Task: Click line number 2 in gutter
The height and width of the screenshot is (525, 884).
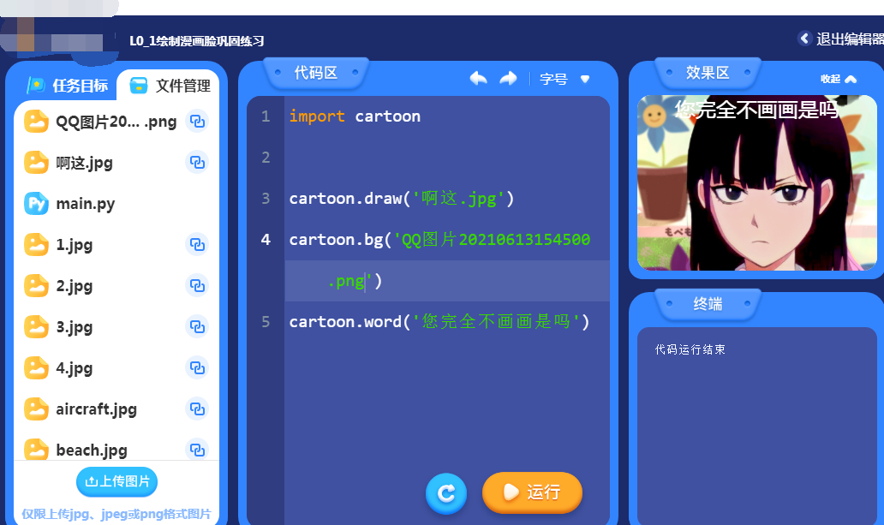Action: pyautogui.click(x=266, y=158)
